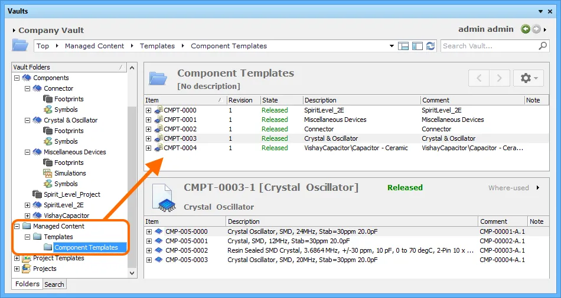Collapse the Connector tree node
The width and height of the screenshot is (561, 298).
point(27,88)
